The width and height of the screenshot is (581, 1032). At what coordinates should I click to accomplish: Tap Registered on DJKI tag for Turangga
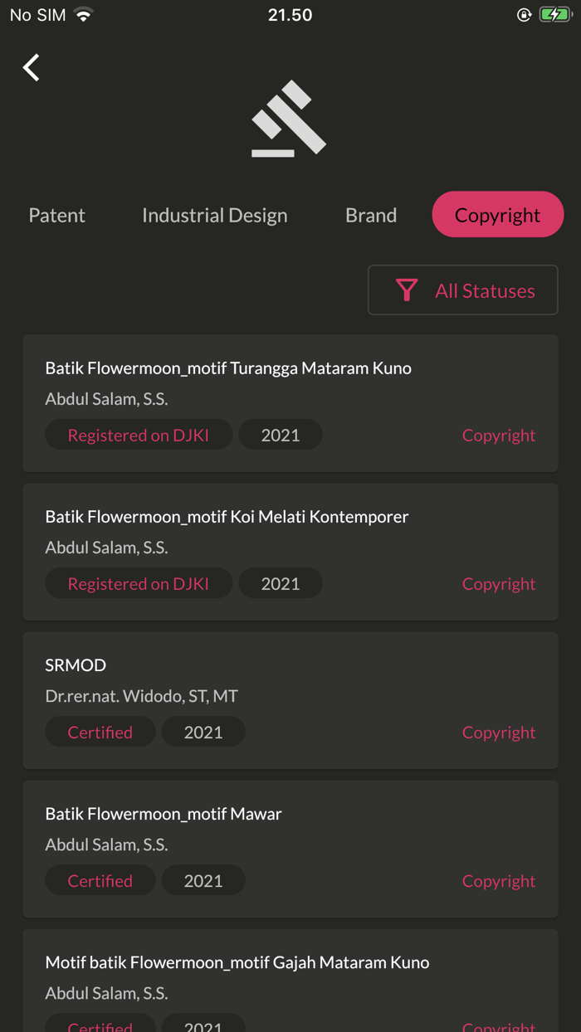coord(139,435)
